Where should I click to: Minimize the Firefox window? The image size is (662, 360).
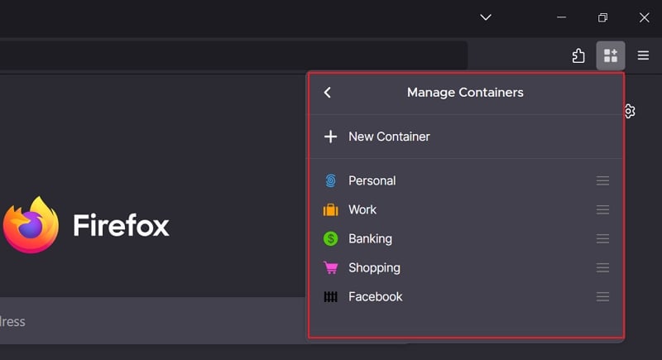[561, 17]
